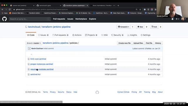Open the latest commit 37b99dc link

[x=148, y=49]
